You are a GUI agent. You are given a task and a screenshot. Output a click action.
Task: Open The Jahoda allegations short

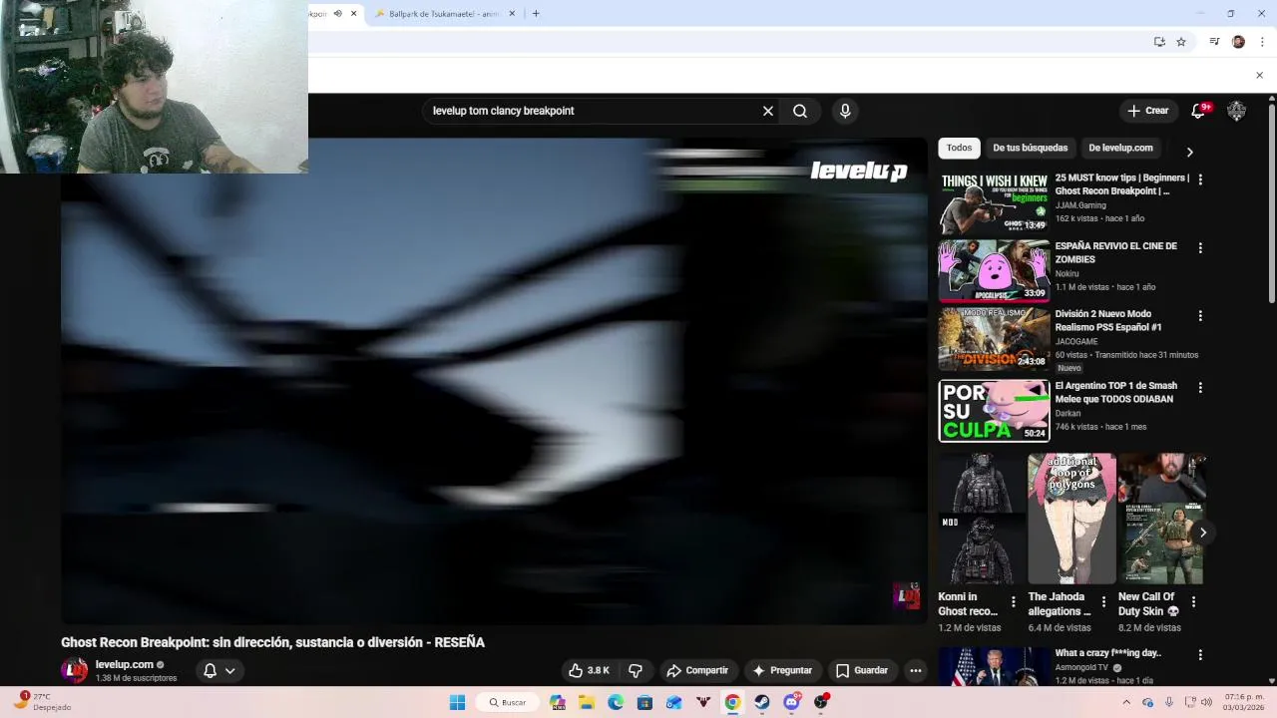pyautogui.click(x=1071, y=519)
